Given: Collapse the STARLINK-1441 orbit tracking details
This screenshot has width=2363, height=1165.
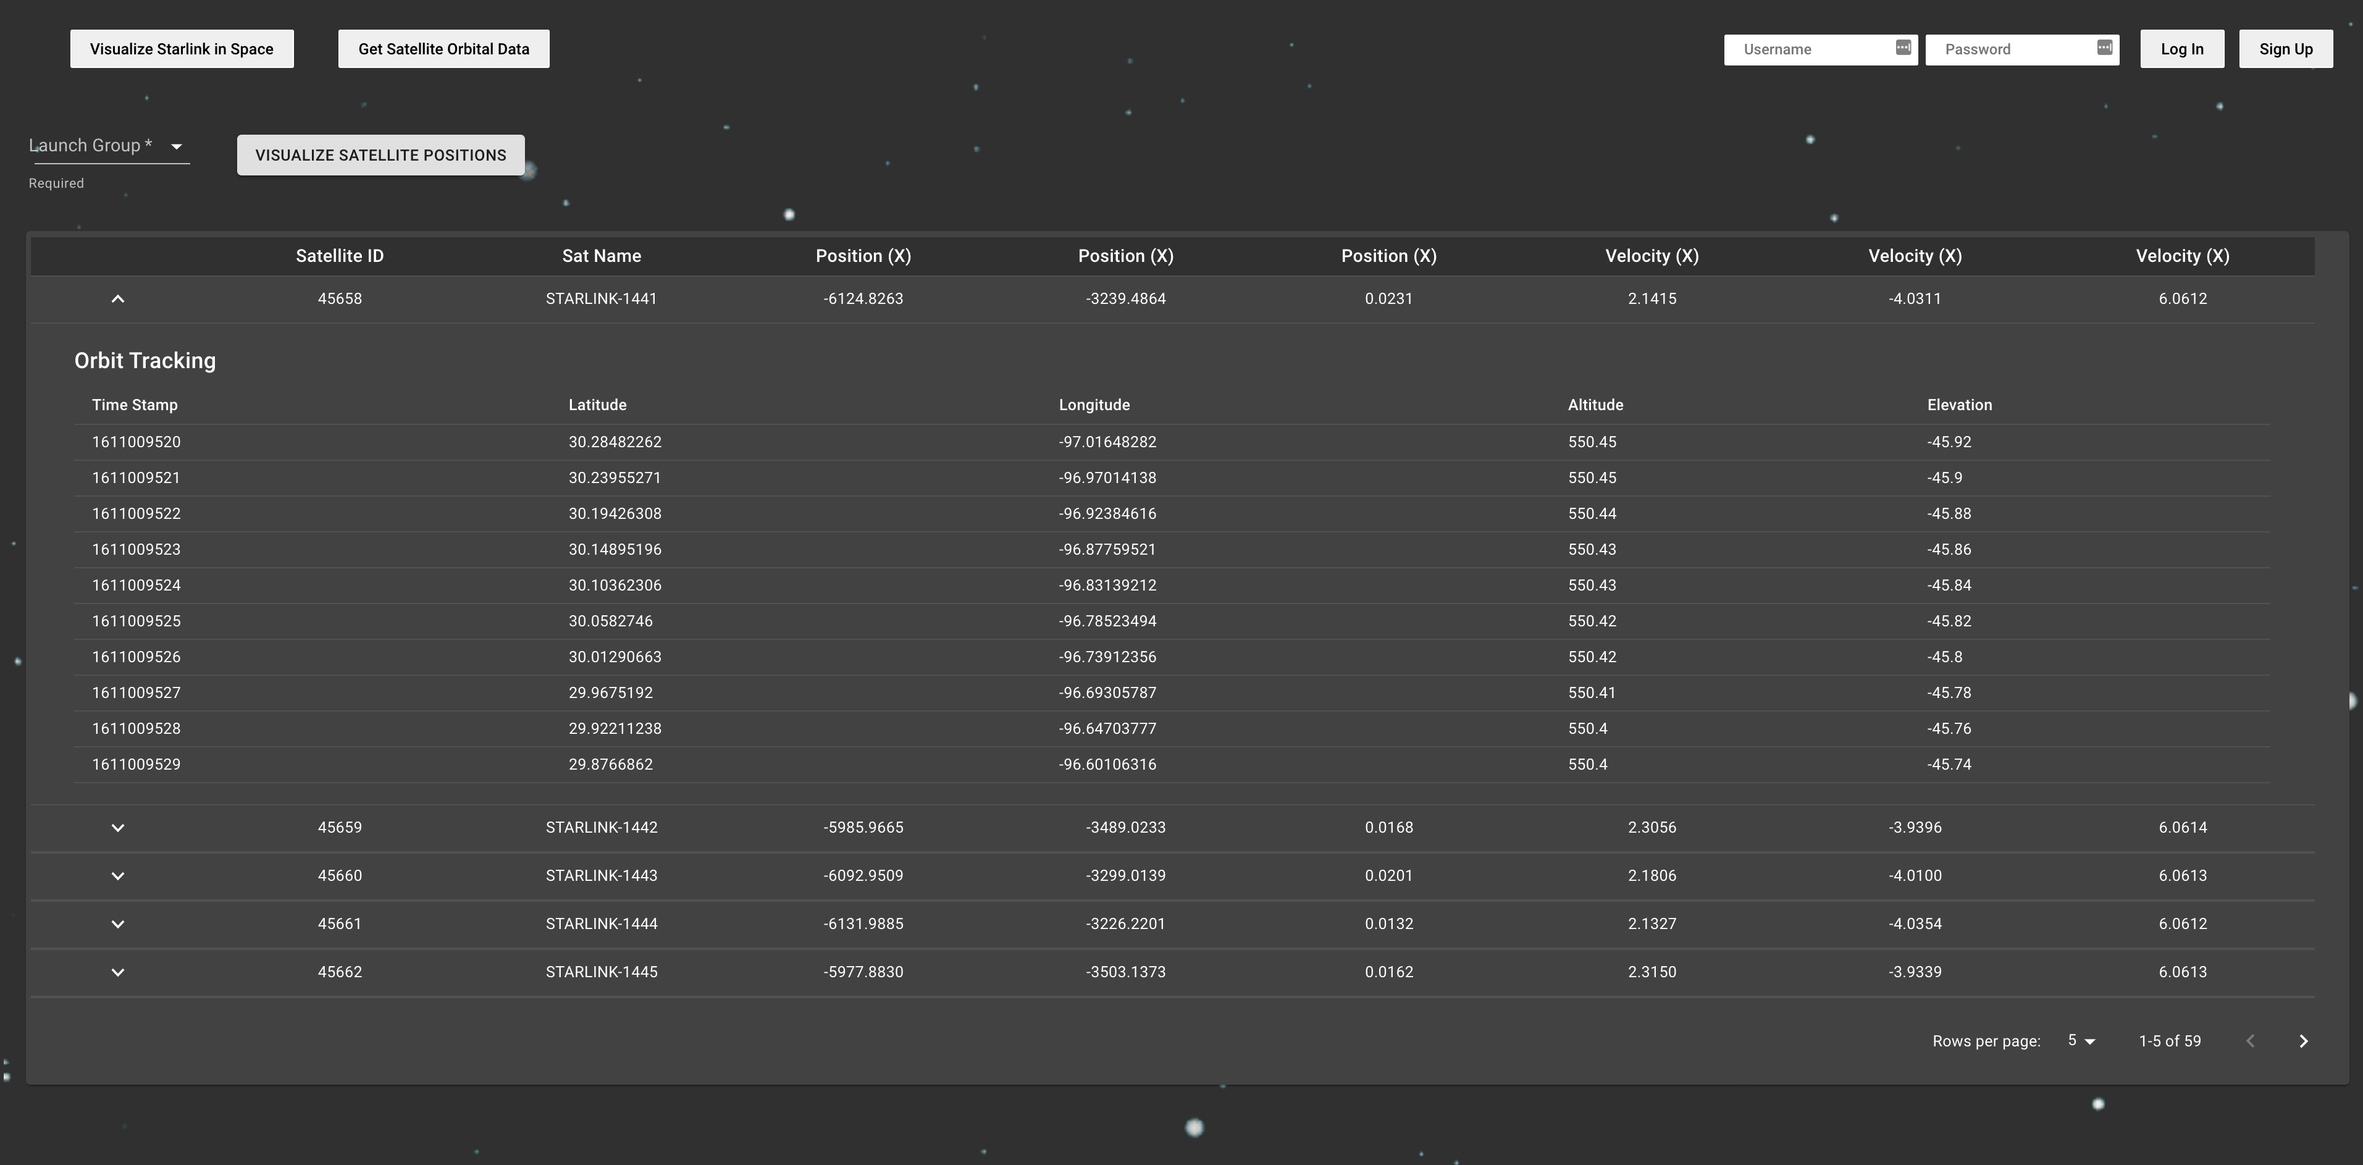Looking at the screenshot, I should click(x=117, y=298).
